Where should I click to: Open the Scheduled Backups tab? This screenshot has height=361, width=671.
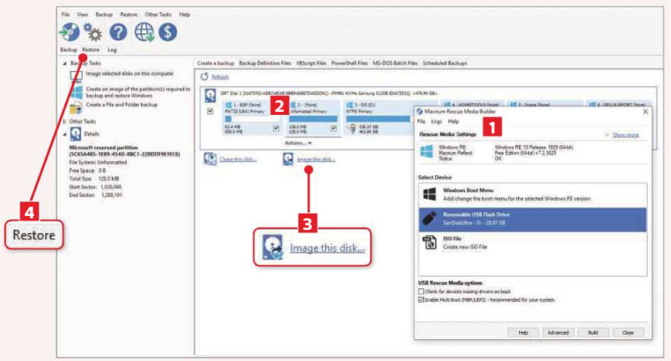[445, 63]
